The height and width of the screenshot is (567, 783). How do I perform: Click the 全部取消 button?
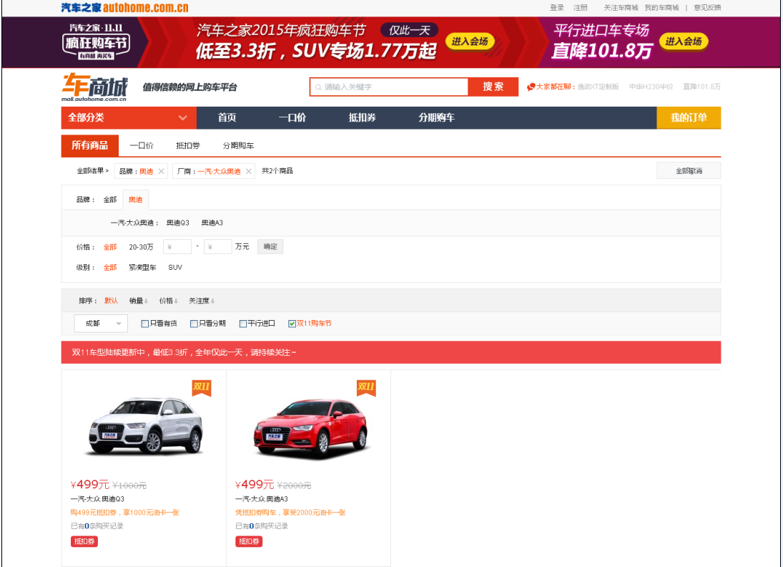688,171
